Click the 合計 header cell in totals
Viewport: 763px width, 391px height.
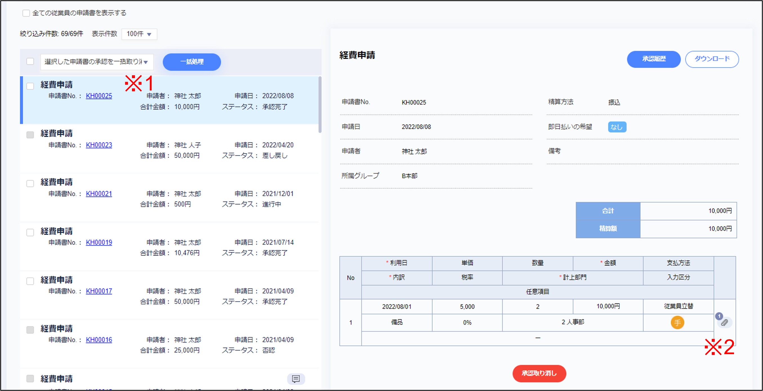click(608, 211)
